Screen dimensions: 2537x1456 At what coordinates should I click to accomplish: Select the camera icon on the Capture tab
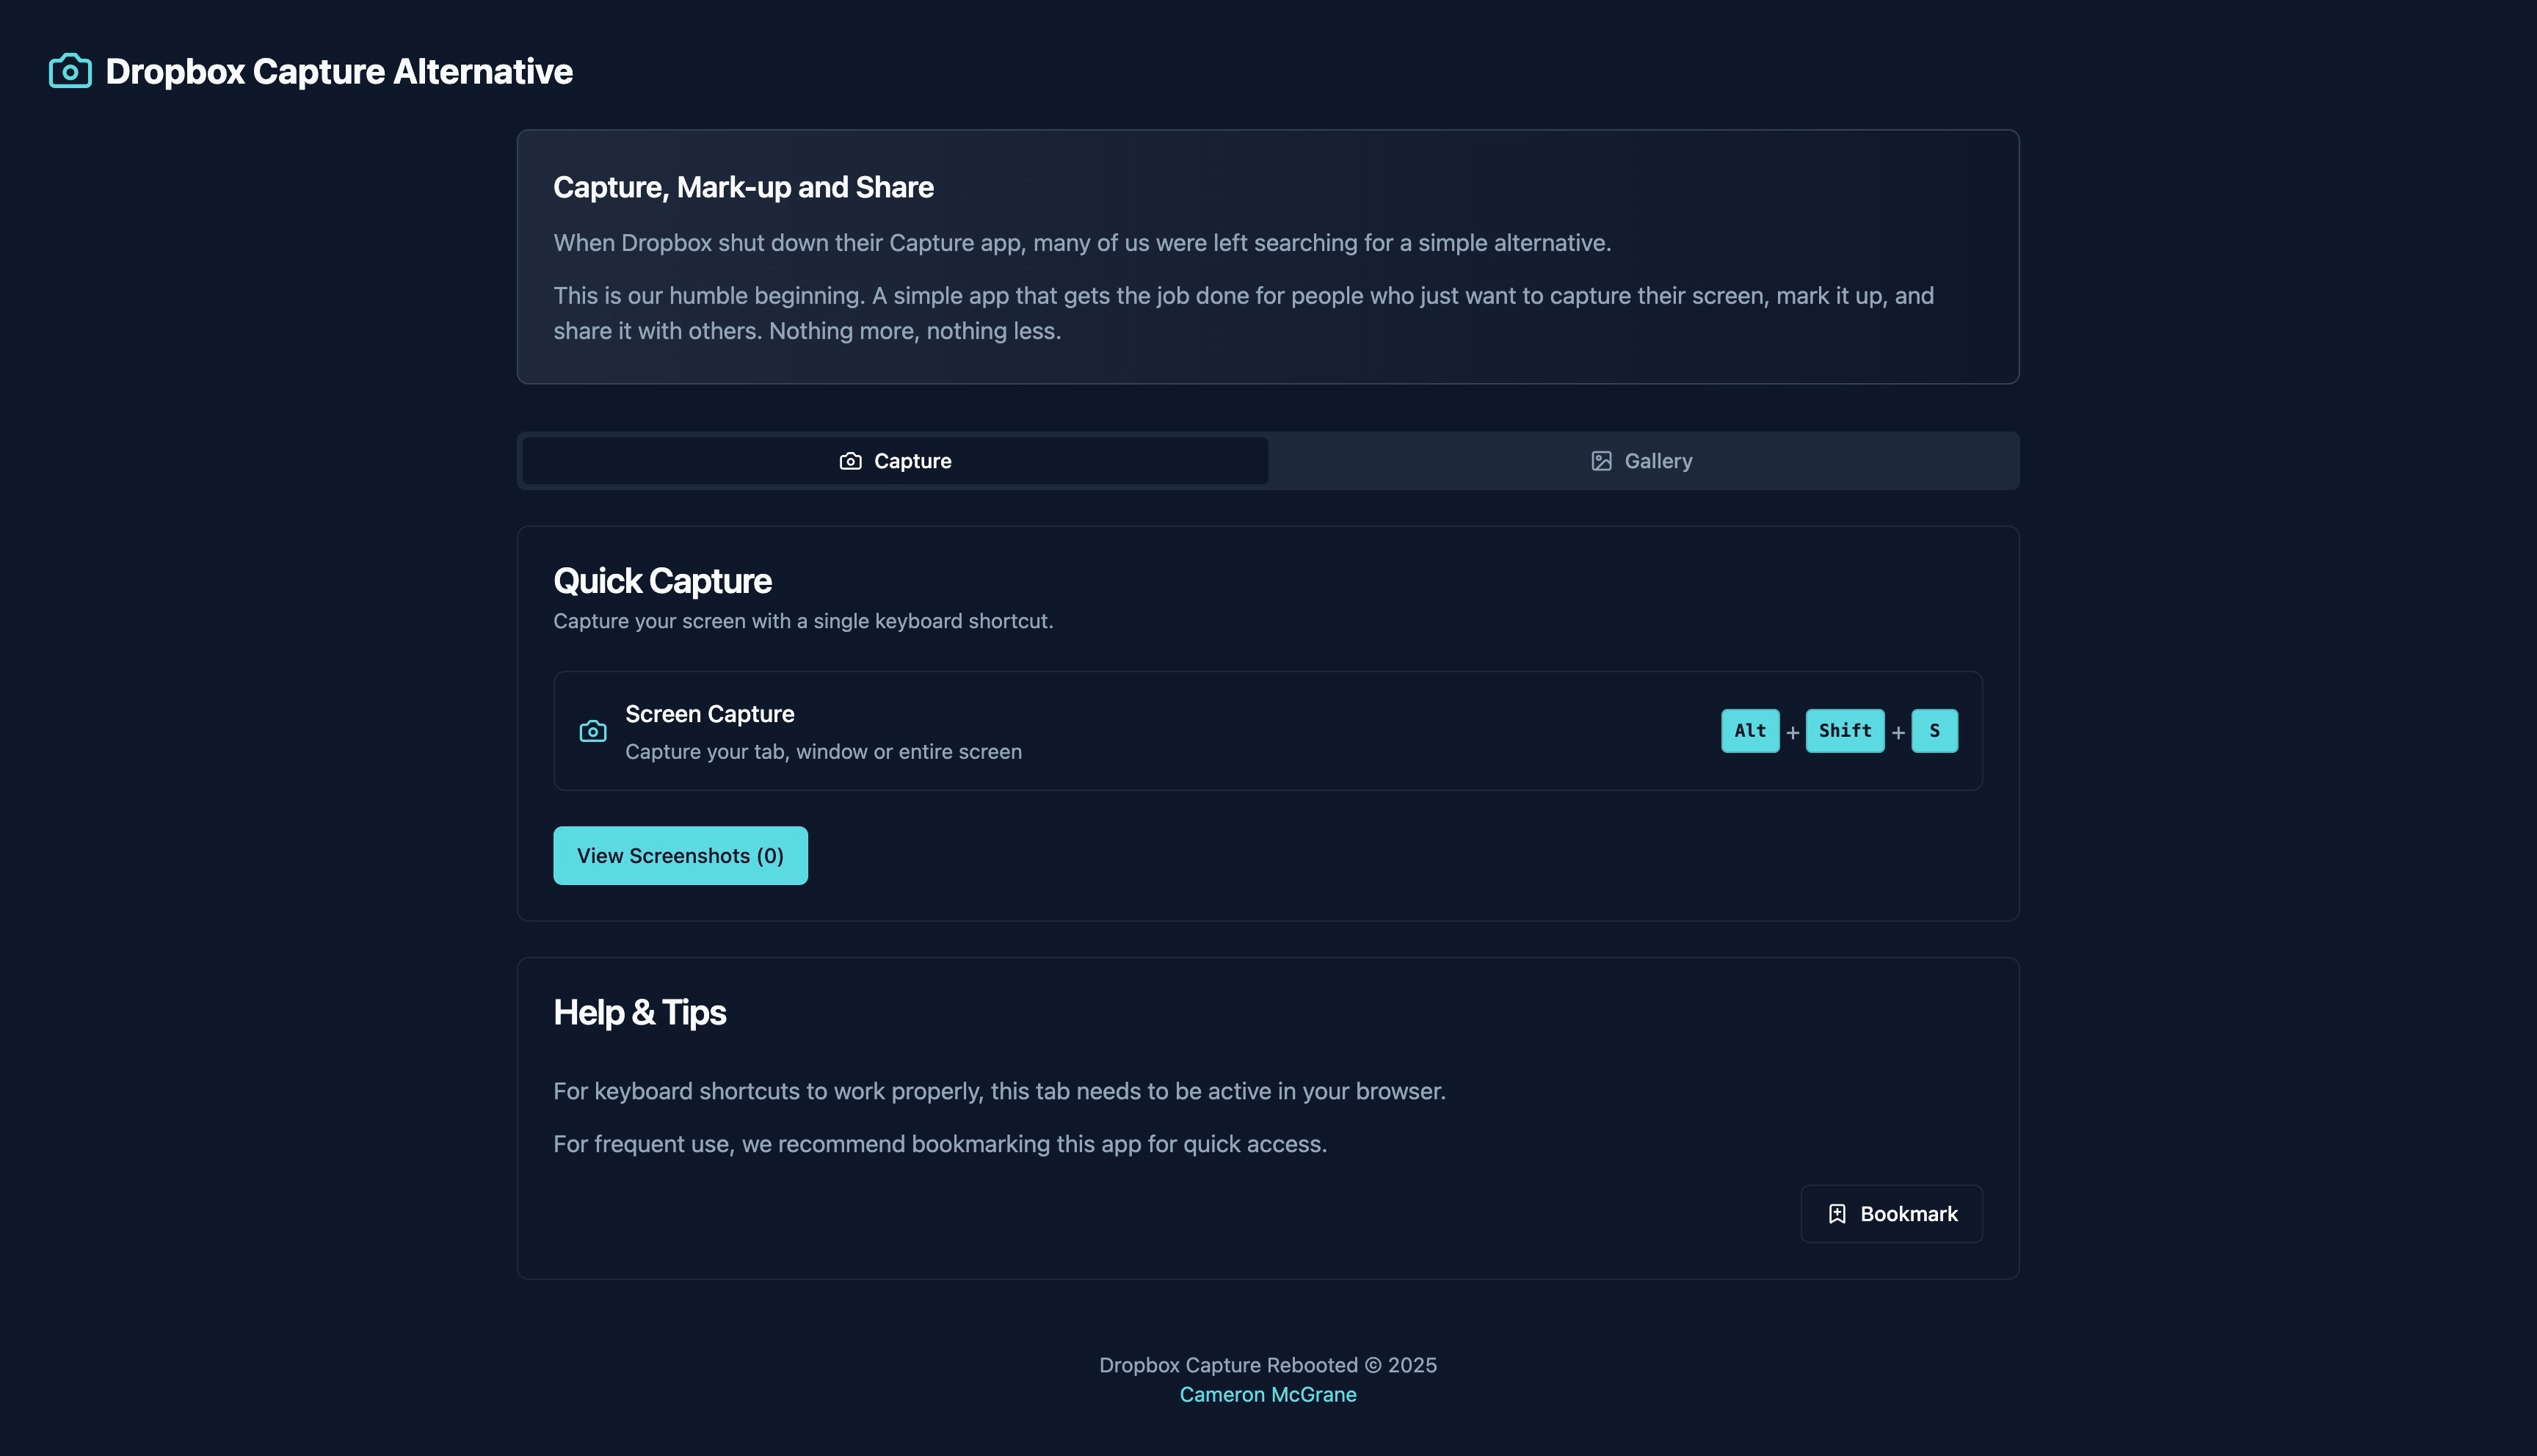pyautogui.click(x=849, y=461)
